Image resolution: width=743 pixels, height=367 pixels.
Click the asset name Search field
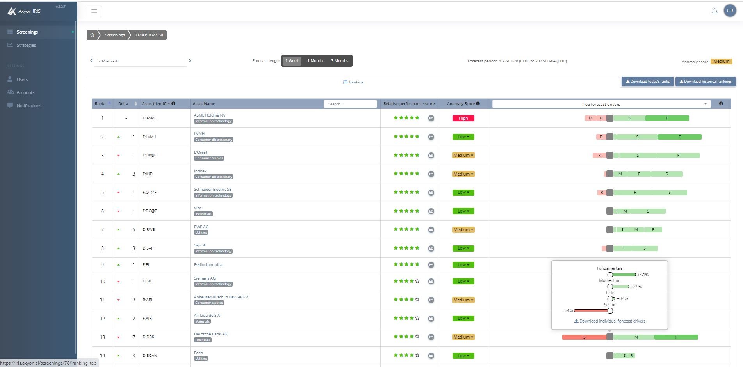(x=350, y=104)
